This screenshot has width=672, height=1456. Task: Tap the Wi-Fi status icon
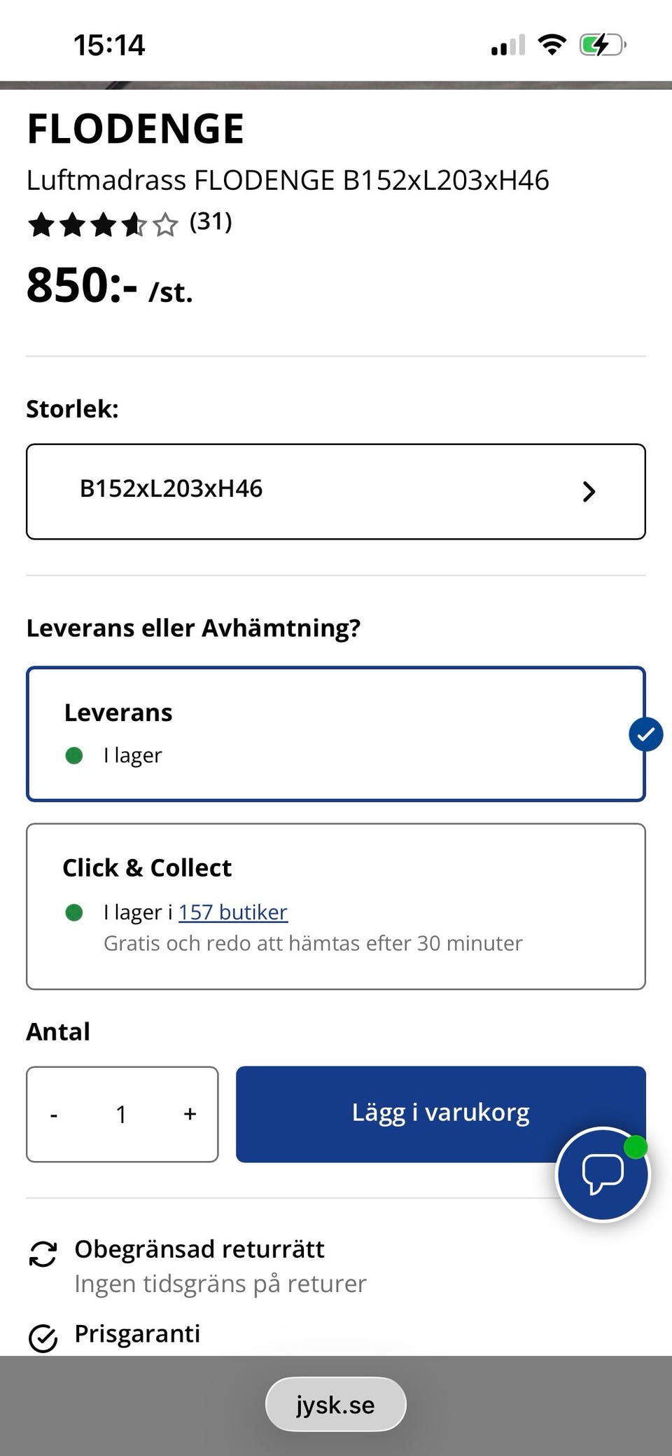coord(552,46)
